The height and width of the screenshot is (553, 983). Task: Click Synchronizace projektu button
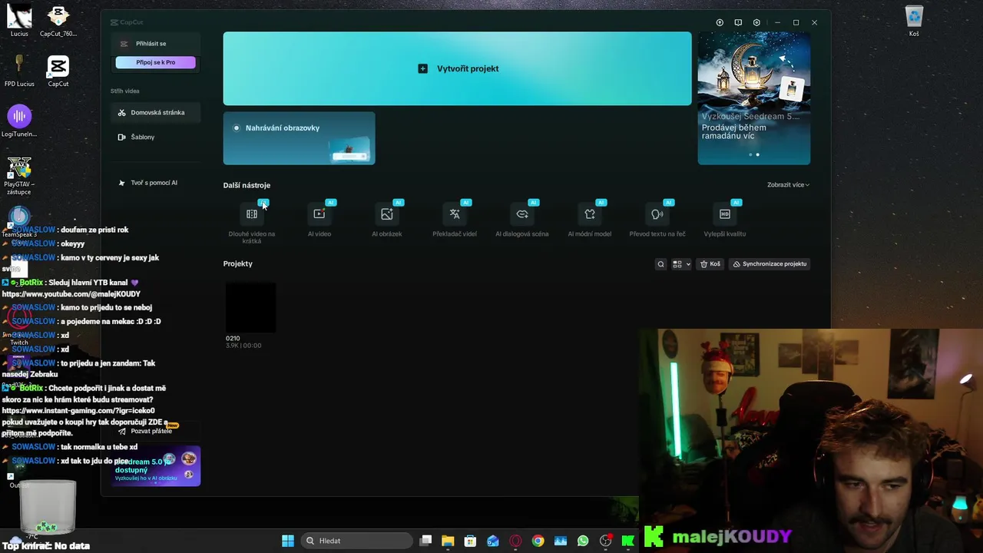(770, 264)
